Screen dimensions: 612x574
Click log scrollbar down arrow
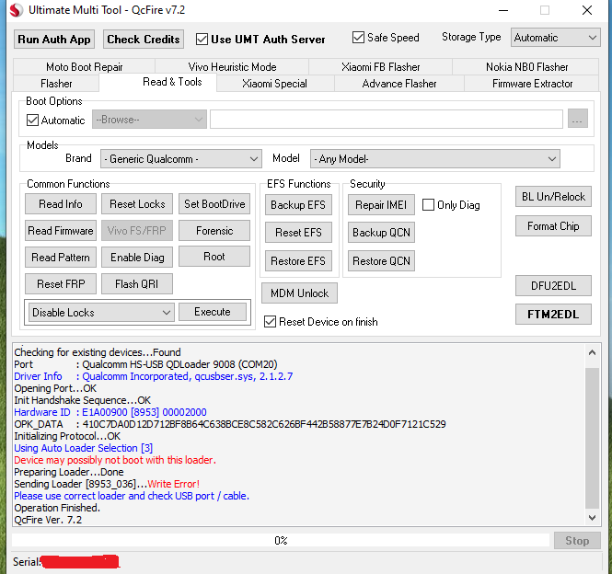click(592, 517)
